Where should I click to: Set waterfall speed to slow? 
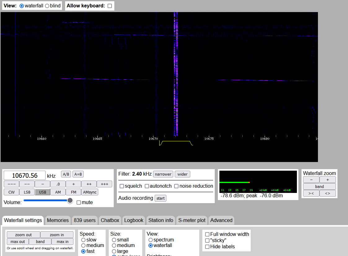coord(83,240)
